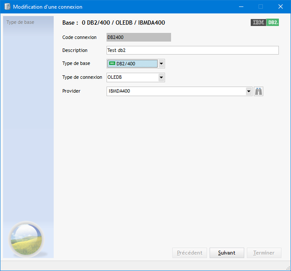Open the Type de base dropdown arrow
This screenshot has width=291, height=271.
pos(161,64)
